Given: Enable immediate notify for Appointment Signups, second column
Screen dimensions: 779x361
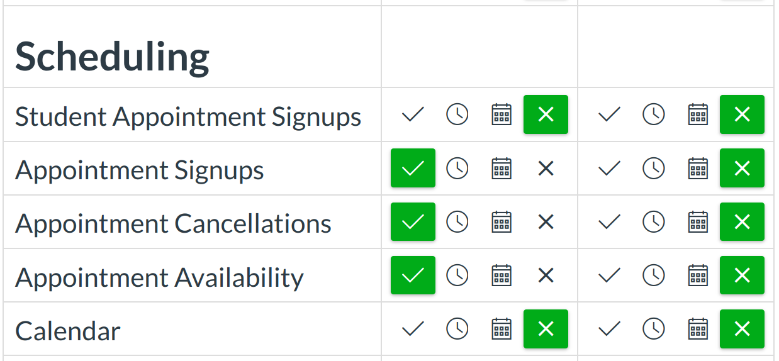Looking at the screenshot, I should click(x=609, y=168).
